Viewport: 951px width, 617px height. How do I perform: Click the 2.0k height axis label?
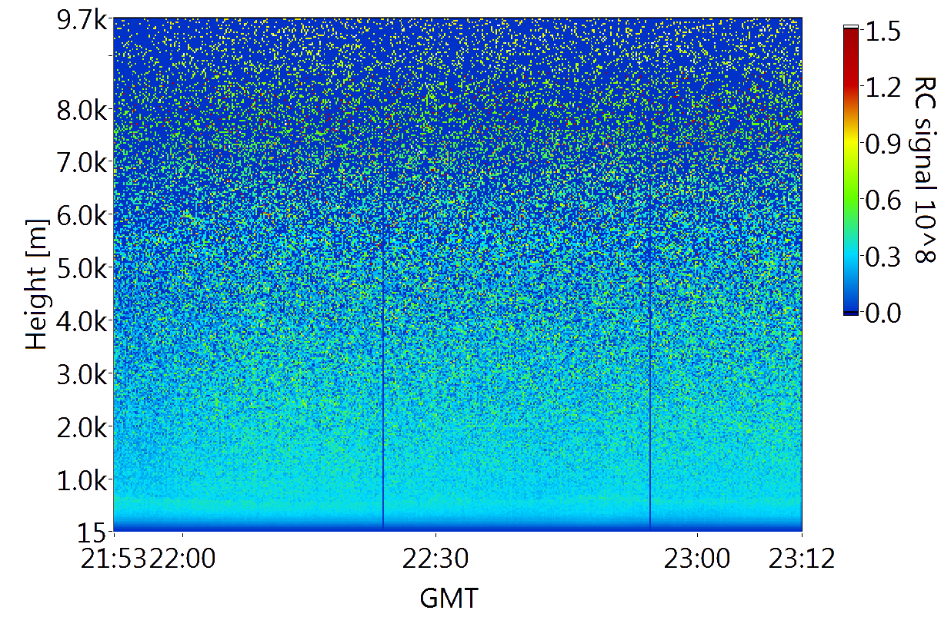tap(82, 426)
